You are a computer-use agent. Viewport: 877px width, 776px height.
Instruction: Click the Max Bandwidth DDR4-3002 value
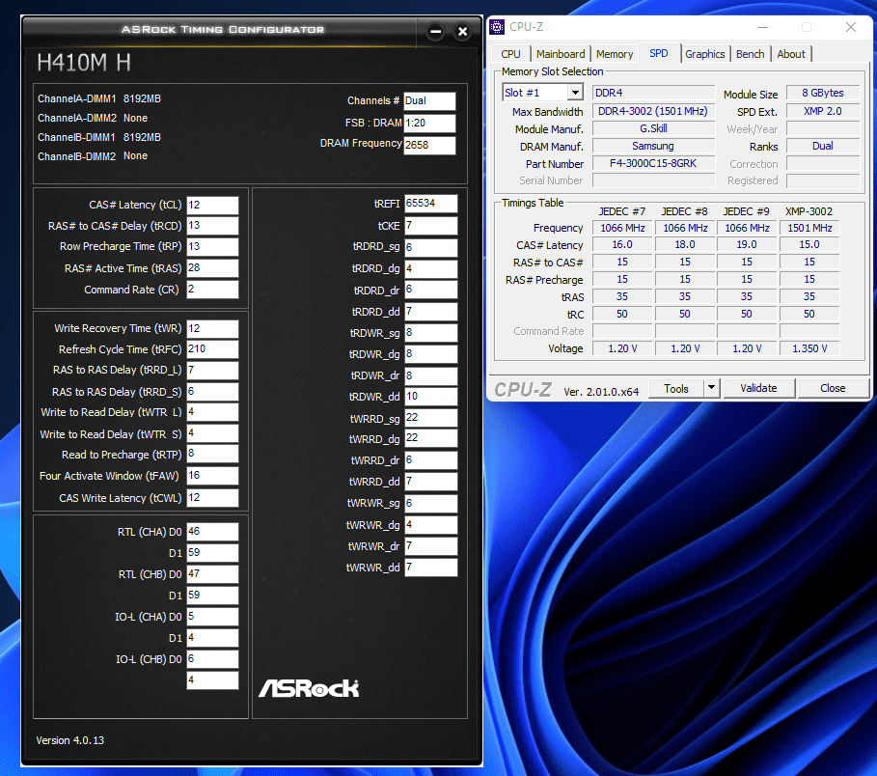coord(653,111)
